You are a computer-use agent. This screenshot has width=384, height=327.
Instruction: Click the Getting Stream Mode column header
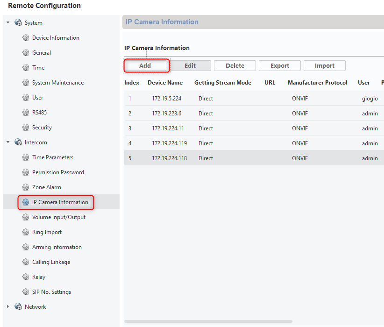223,83
